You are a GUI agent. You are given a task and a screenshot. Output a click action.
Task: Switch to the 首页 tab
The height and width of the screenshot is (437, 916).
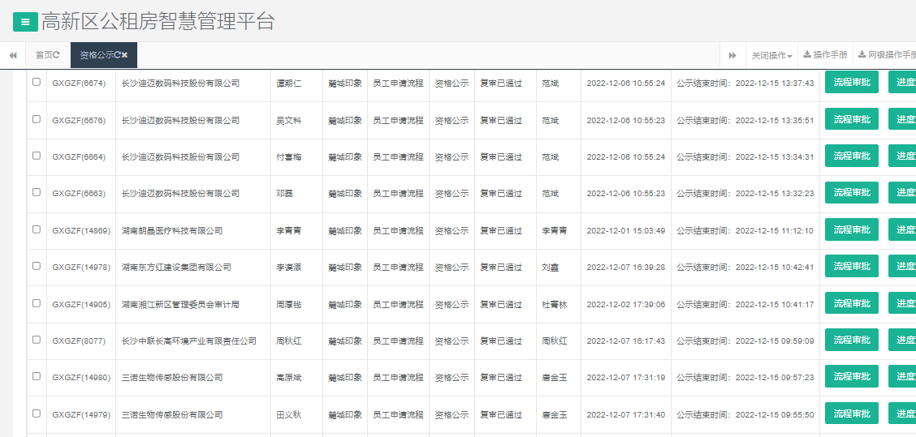point(44,55)
